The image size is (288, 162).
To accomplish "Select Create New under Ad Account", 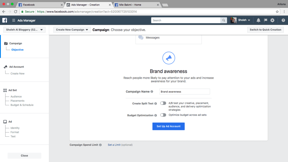I will pyautogui.click(x=17, y=74).
